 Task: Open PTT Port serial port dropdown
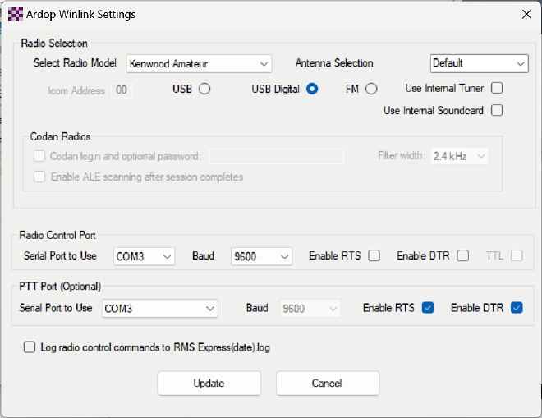(x=159, y=309)
